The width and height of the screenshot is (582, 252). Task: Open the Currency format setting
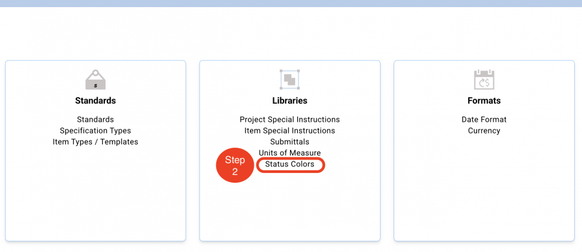[484, 131]
